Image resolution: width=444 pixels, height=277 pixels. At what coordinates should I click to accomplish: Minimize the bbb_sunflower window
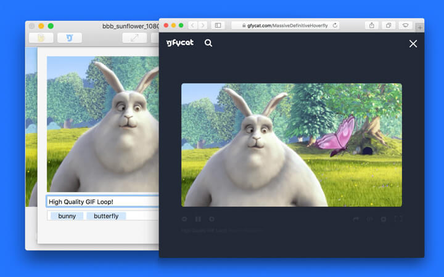(41, 26)
